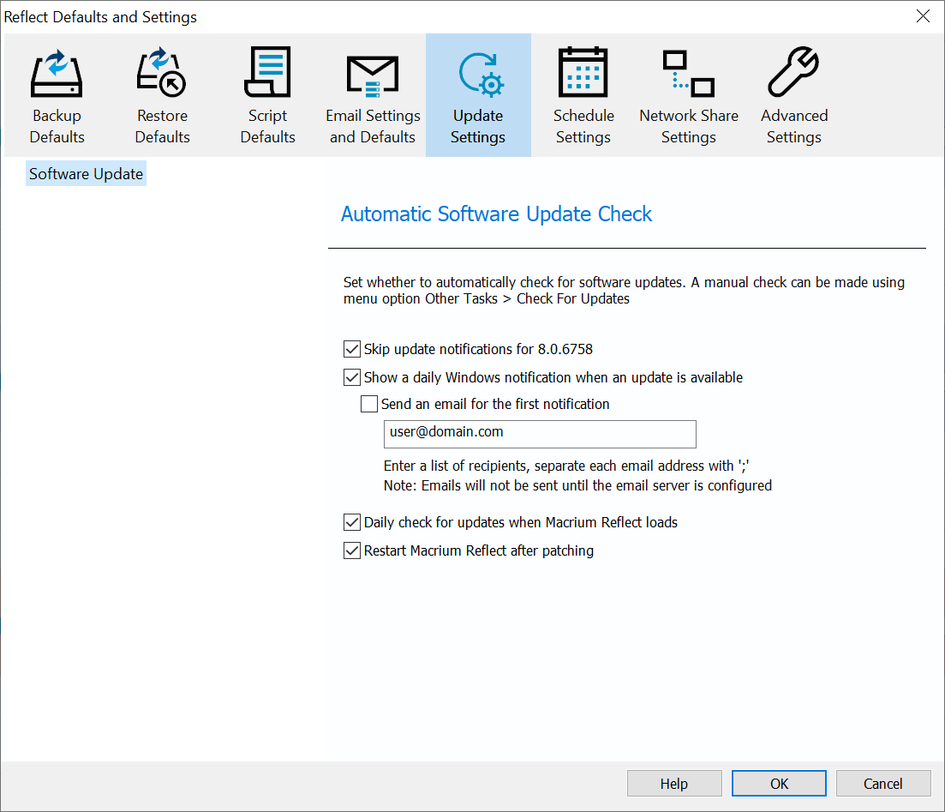Open Restore Defaults settings
Screen dimensions: 945x812
click(x=162, y=94)
